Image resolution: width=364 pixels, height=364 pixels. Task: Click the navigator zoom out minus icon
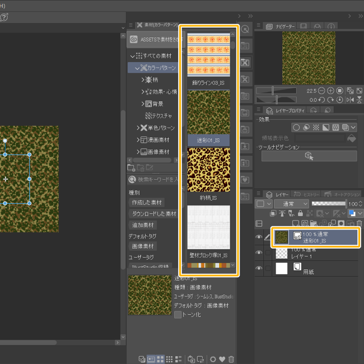(321, 91)
